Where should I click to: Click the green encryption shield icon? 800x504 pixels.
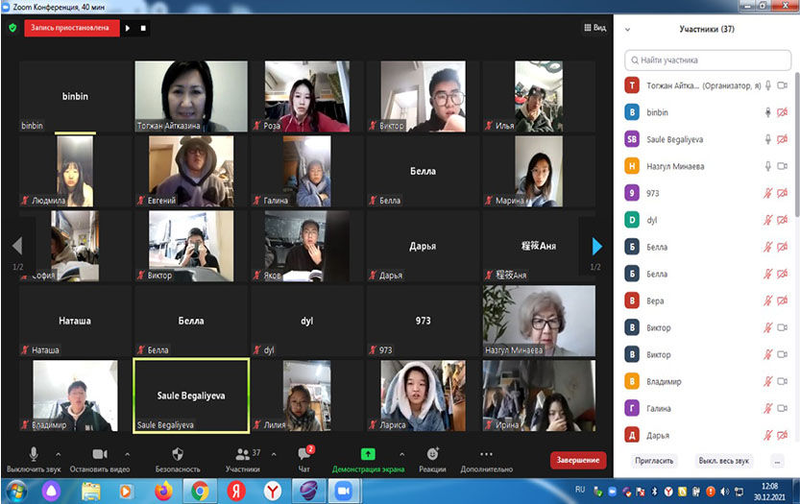click(x=12, y=28)
